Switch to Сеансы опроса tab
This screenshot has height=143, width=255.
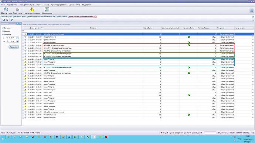[62, 17]
